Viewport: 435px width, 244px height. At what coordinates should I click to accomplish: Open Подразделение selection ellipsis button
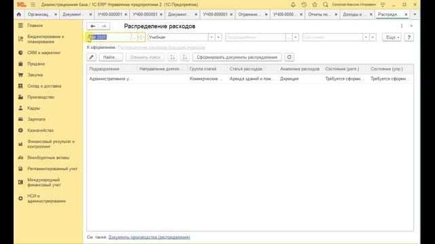[289, 37]
